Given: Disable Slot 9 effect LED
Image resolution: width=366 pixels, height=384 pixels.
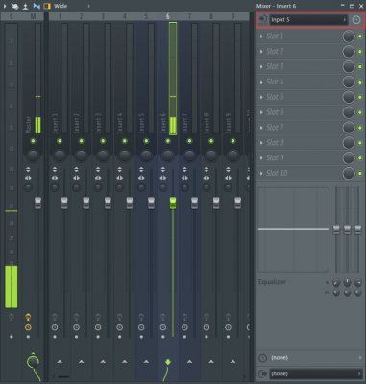Looking at the screenshot, I should 360,158.
